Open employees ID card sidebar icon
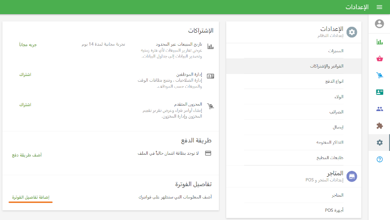Viewport: 390px width, 220px height. click(380, 92)
